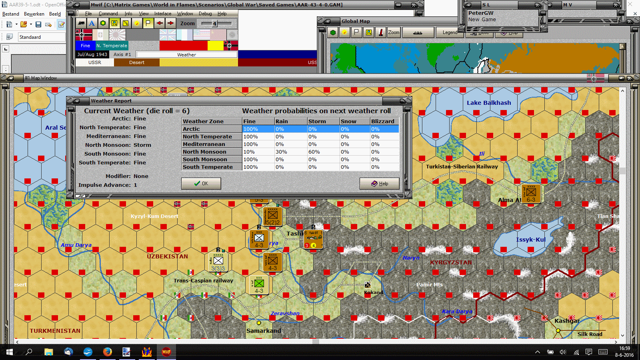Screen dimensions: 640x360
Task: Click the green hexagon icon in Mwif toolbar
Action: 103,23
